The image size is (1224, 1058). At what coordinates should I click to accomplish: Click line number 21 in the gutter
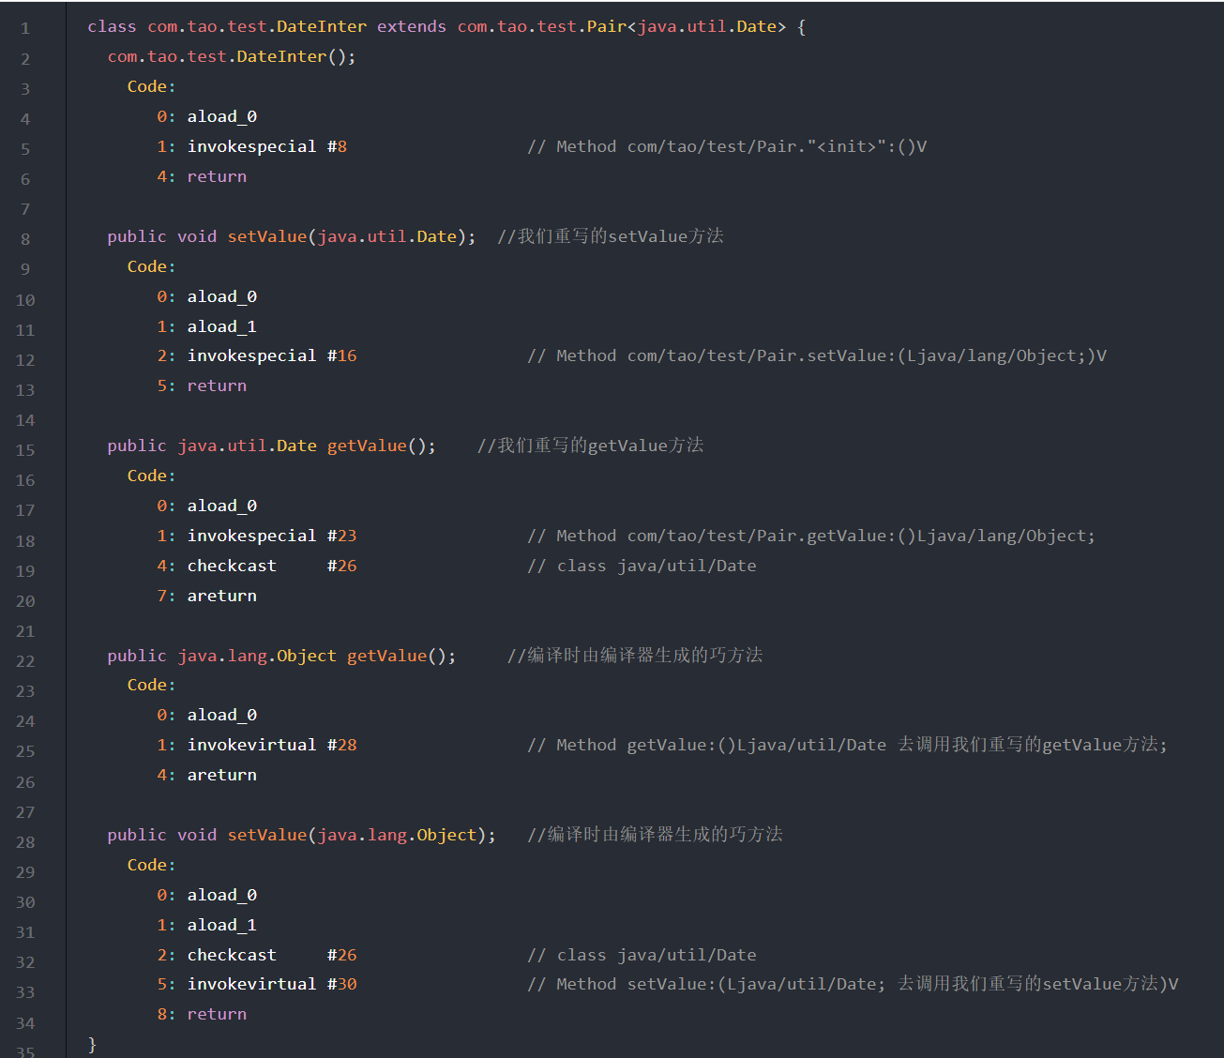(25, 631)
